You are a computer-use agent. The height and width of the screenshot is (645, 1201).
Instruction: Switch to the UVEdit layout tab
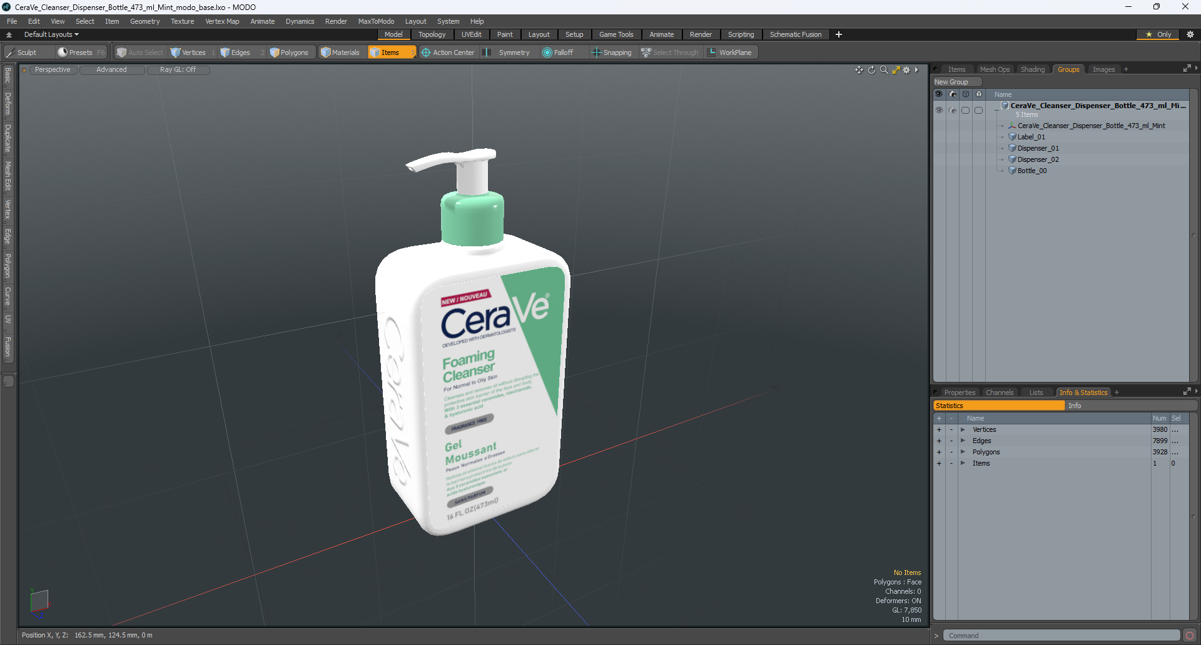tap(471, 34)
